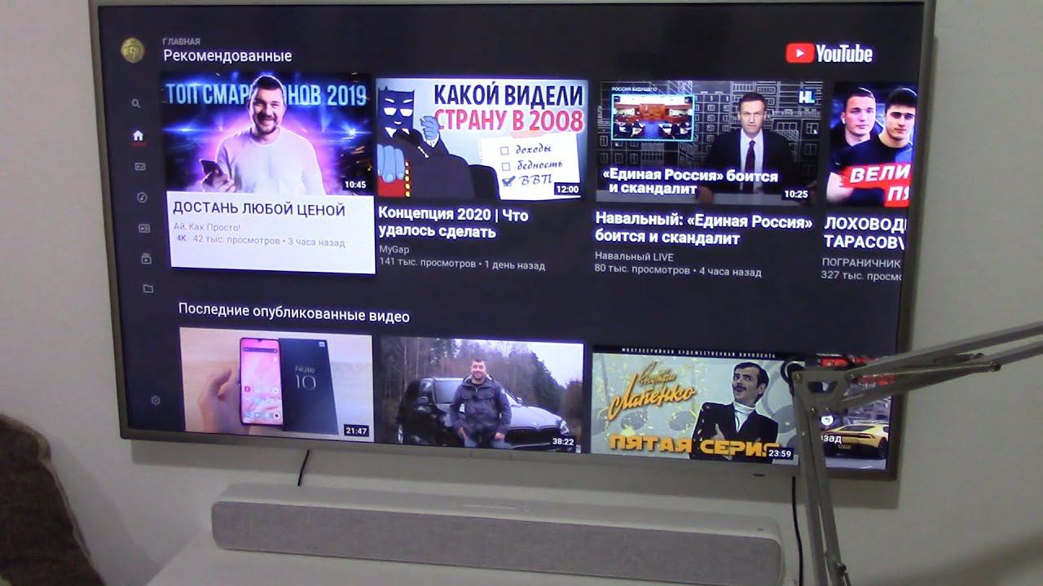Select the Home icon in sidebar
The height and width of the screenshot is (586, 1043).
pyautogui.click(x=138, y=135)
